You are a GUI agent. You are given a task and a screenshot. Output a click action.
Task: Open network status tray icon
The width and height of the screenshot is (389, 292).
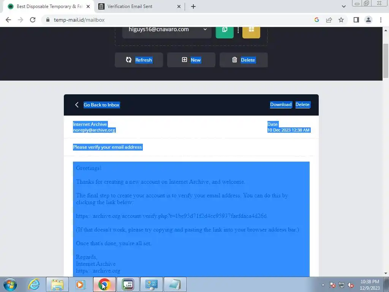(x=342, y=285)
